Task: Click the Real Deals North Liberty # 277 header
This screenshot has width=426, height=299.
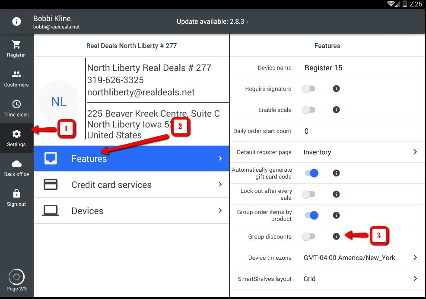Action: pos(131,46)
